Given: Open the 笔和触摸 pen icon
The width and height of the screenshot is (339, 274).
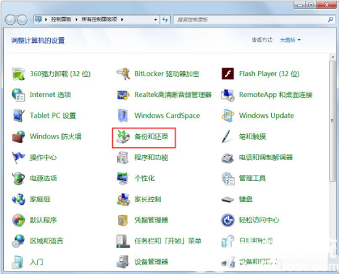Looking at the screenshot, I should click(226, 137).
